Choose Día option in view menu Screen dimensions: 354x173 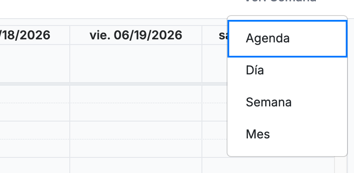287,70
